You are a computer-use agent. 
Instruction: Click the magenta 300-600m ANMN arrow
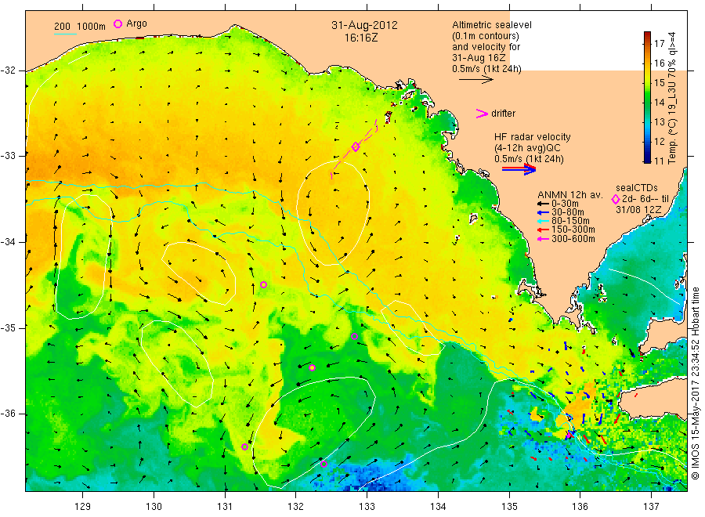[x=543, y=239]
